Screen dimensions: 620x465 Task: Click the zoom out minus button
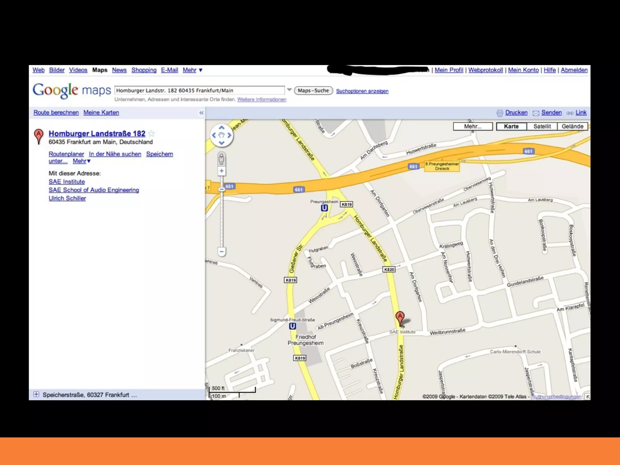click(221, 251)
